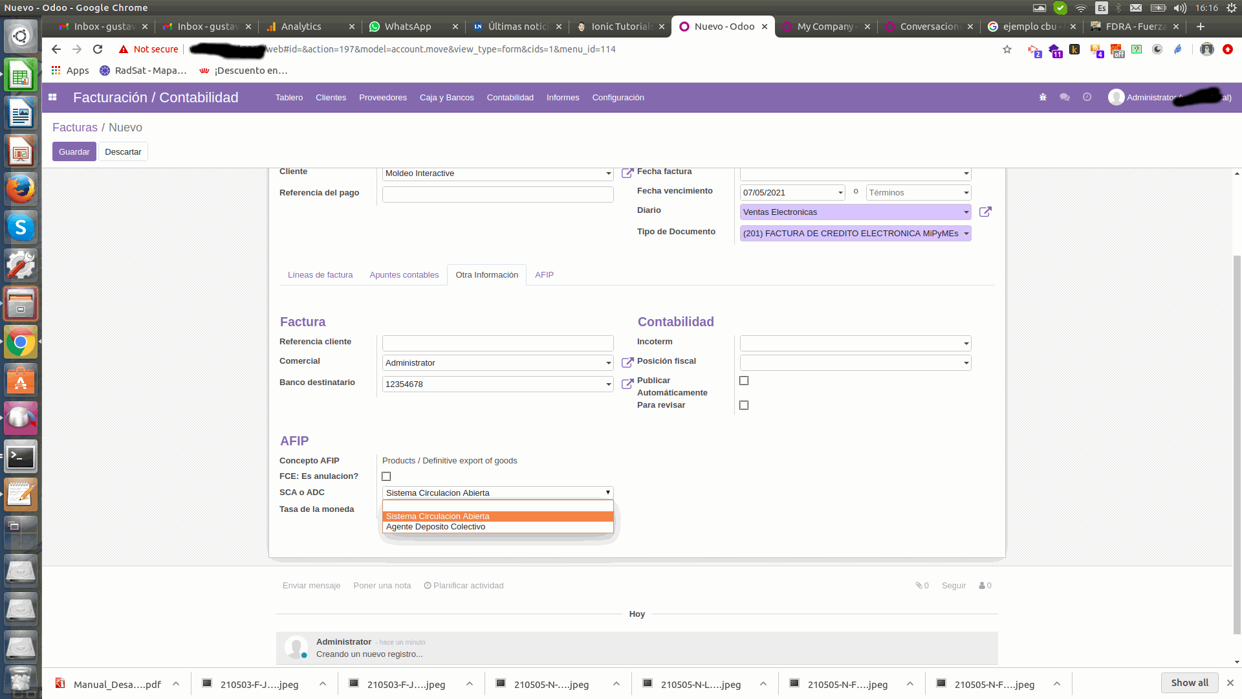1242x699 pixels.
Task: Open the Caja y Bancos menu
Action: pyautogui.click(x=446, y=98)
